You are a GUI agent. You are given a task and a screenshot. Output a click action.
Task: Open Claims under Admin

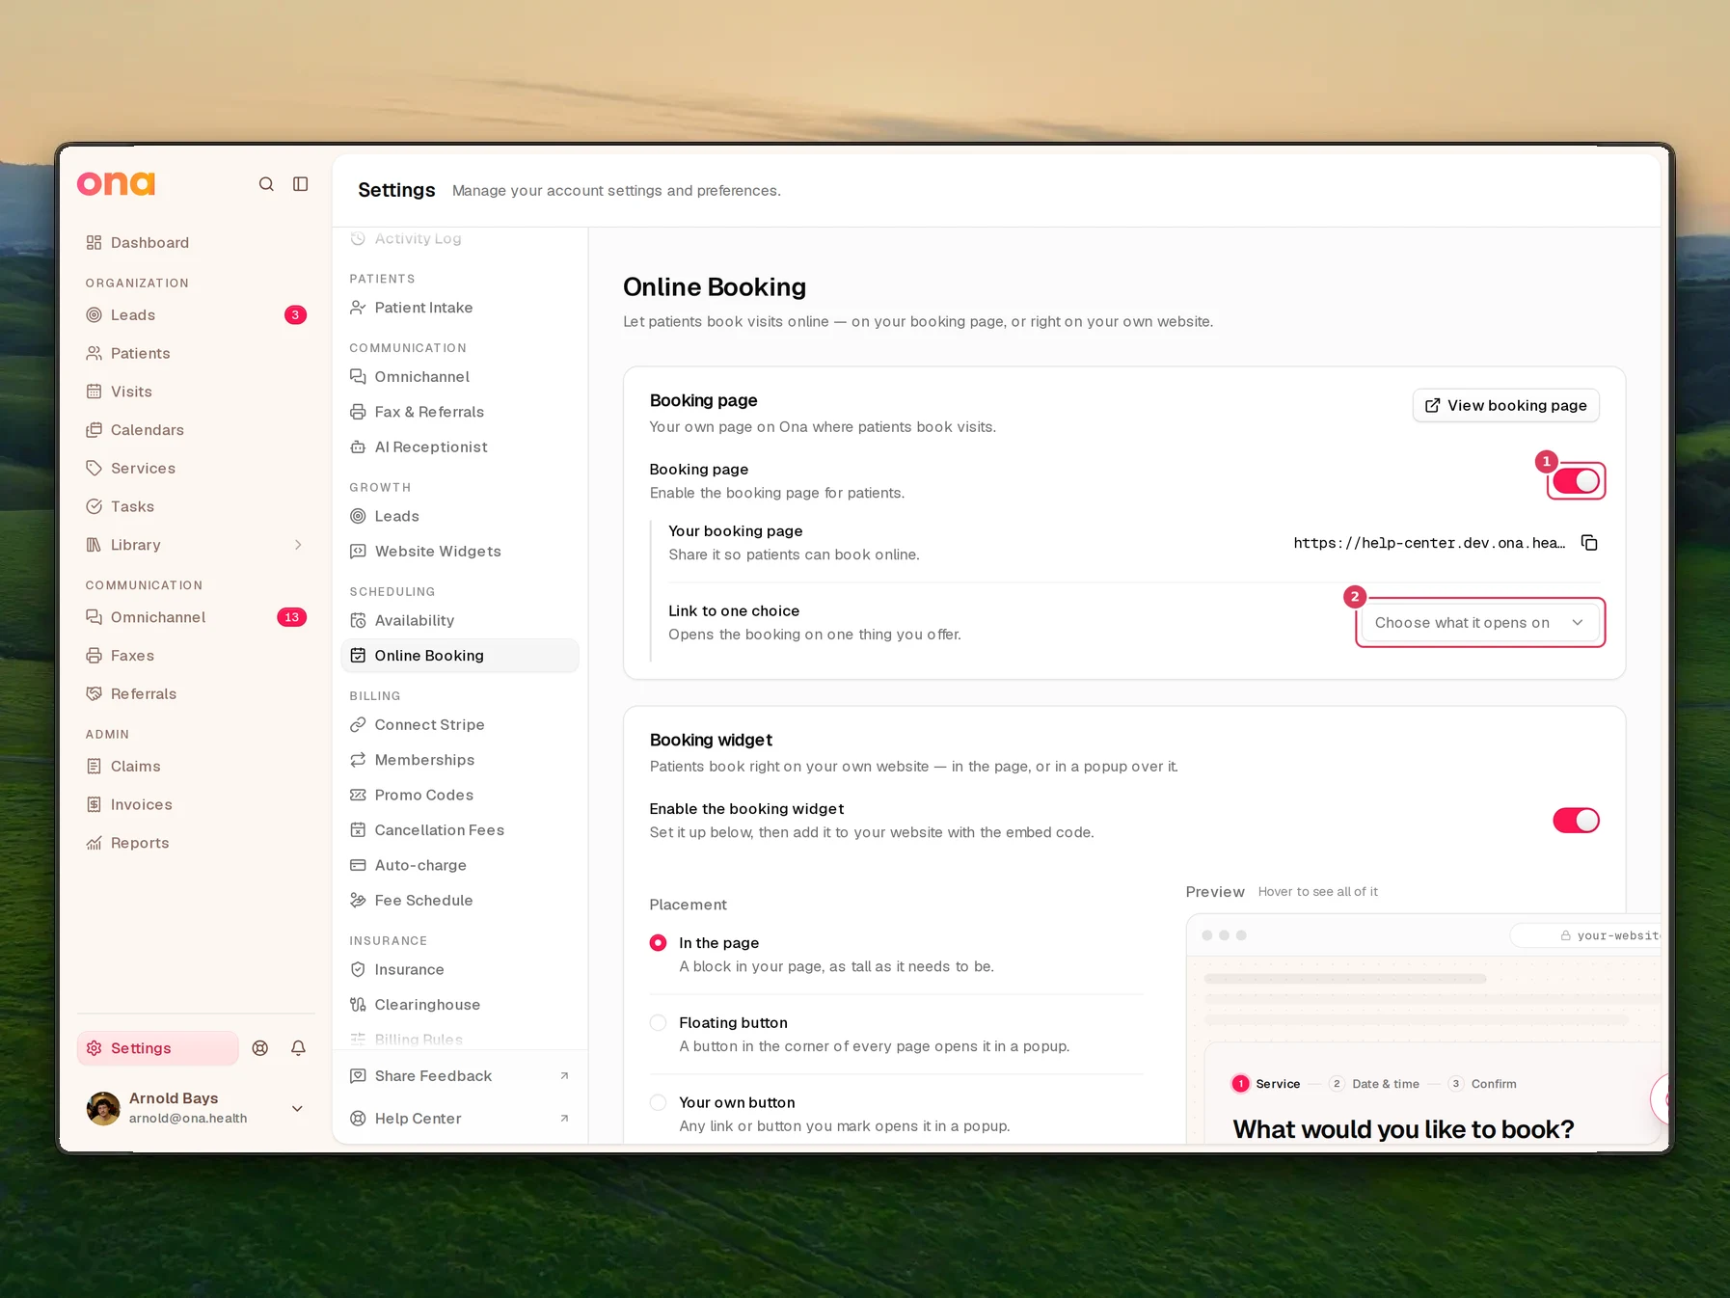click(196, 767)
